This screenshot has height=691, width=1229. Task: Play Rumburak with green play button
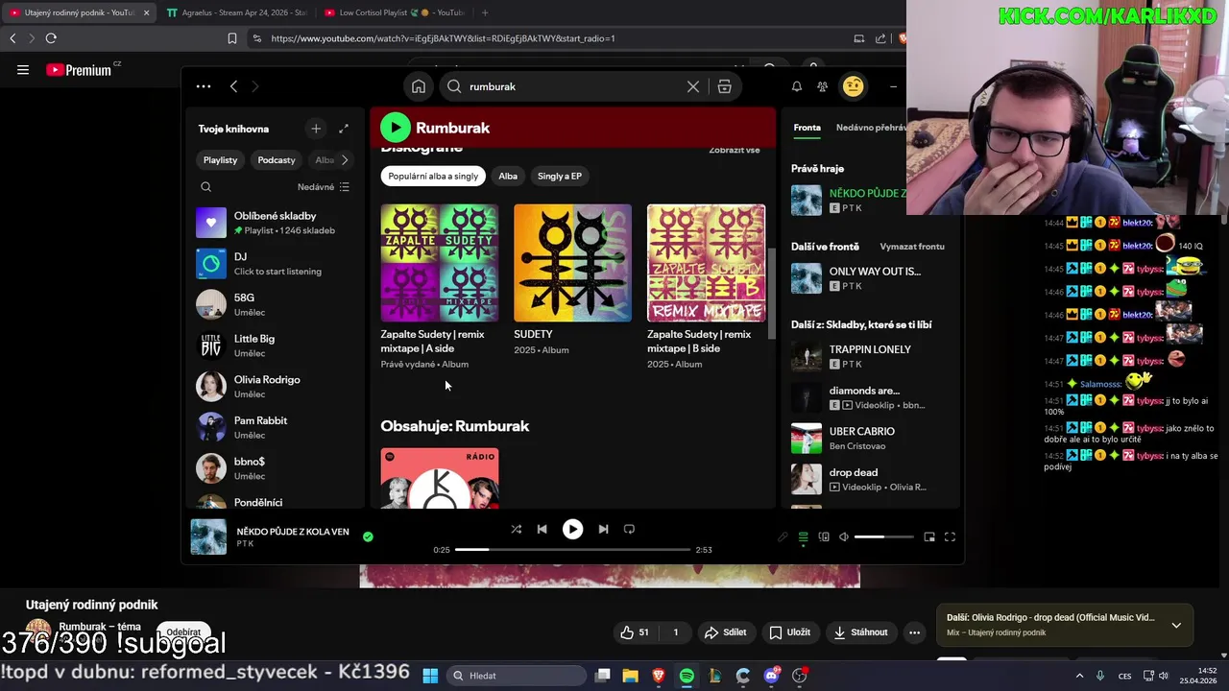point(396,128)
